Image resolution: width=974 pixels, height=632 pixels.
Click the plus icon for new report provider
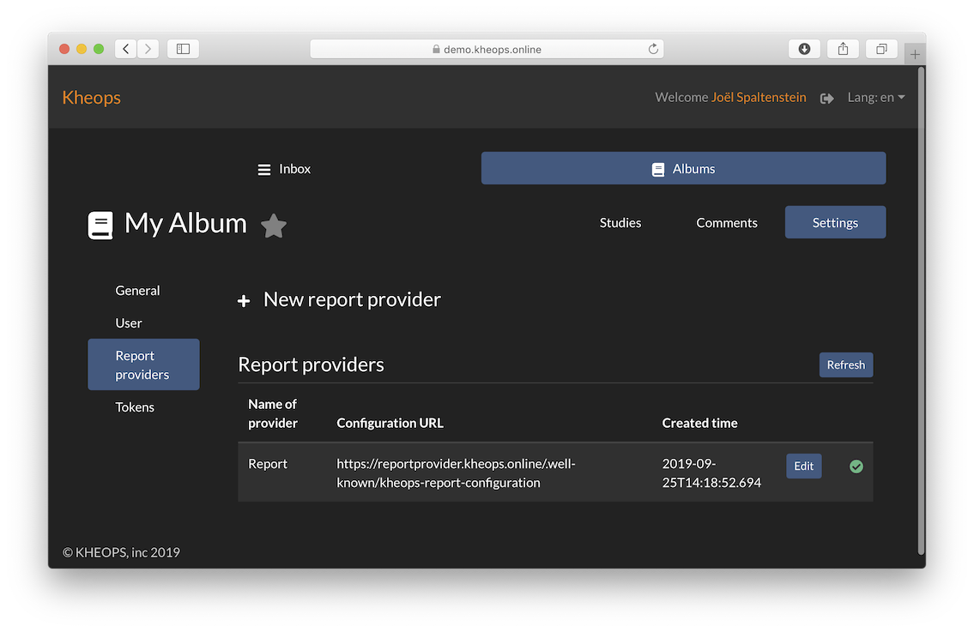coord(244,301)
